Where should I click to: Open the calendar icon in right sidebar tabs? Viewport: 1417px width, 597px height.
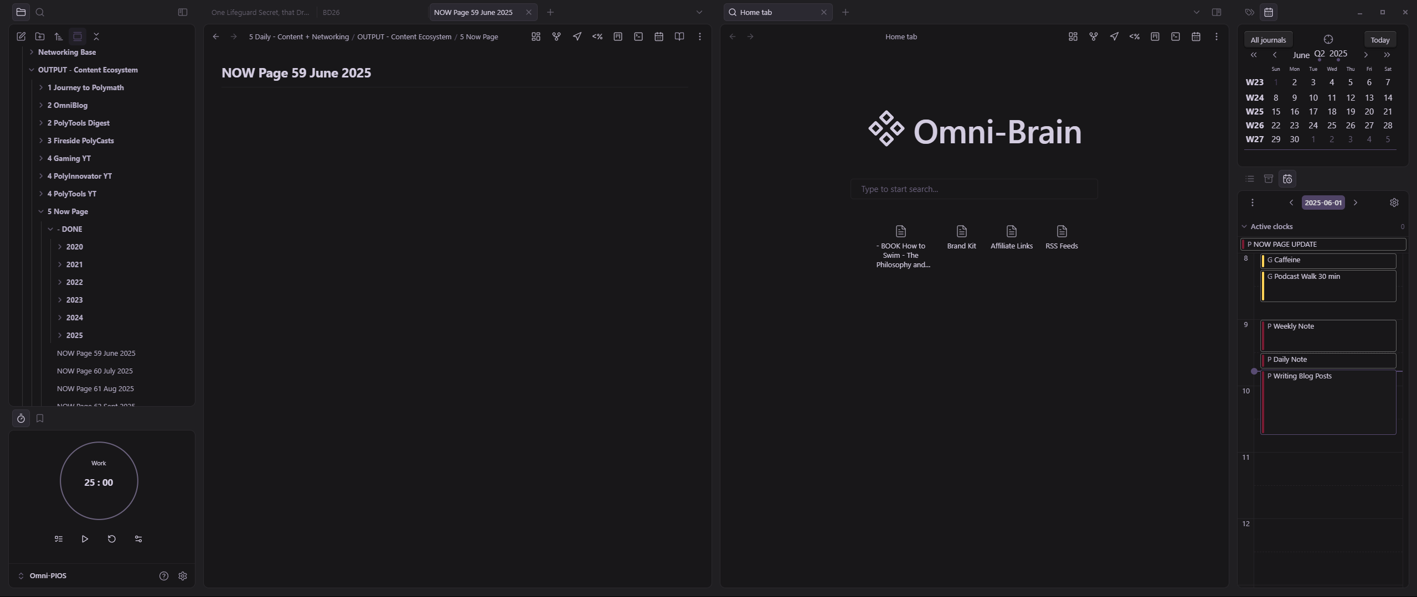[1269, 12]
